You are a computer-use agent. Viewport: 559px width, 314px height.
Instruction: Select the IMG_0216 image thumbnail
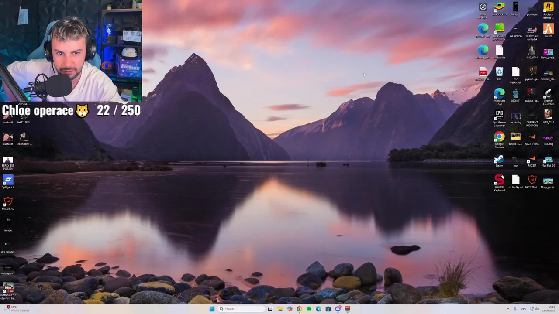(x=548, y=117)
